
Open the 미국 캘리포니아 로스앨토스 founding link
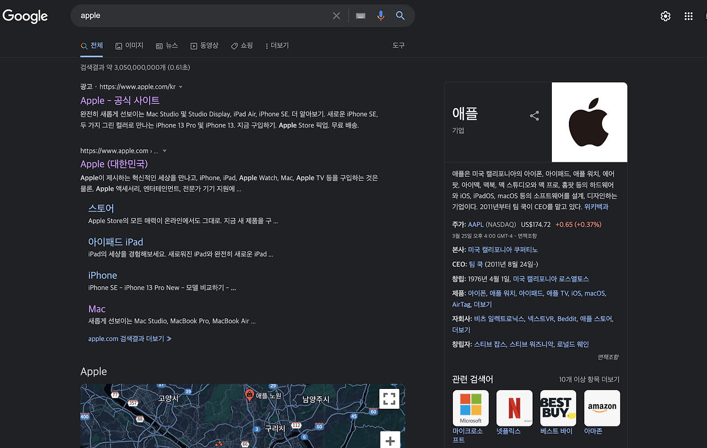(551, 279)
